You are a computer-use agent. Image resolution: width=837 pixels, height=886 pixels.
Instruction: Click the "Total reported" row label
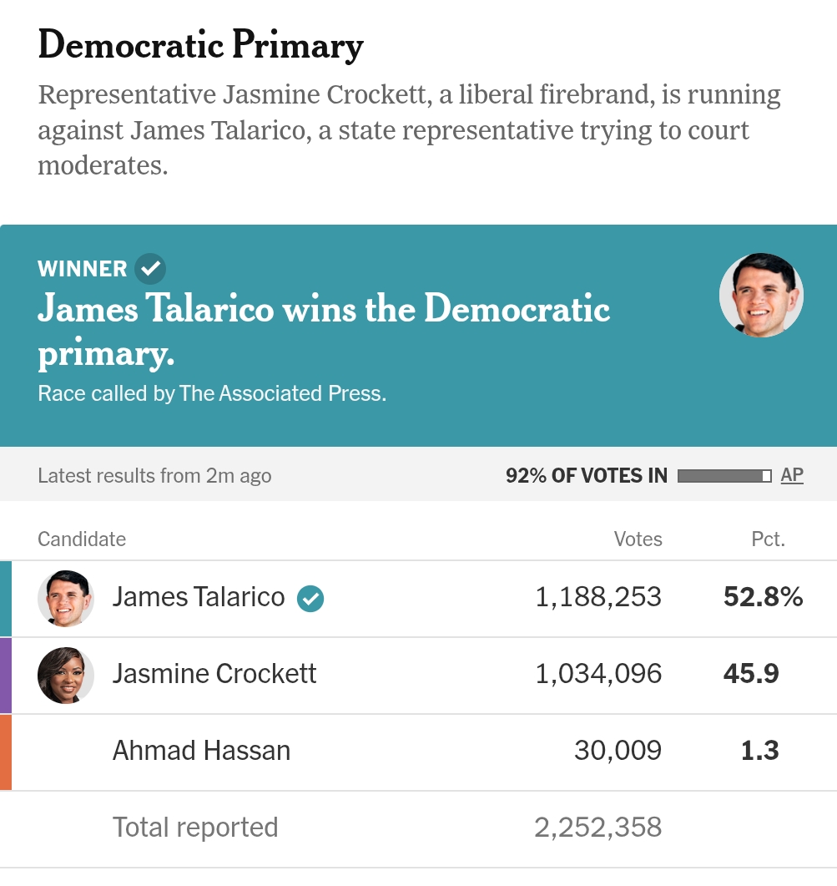click(x=195, y=828)
